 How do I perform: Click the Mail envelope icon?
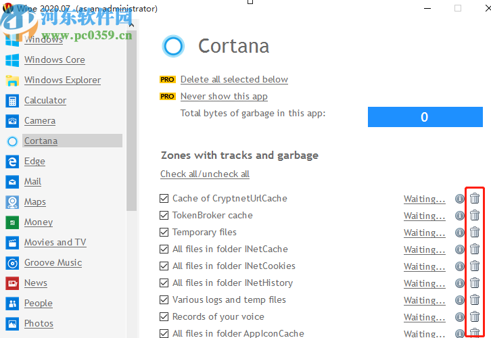(x=12, y=182)
